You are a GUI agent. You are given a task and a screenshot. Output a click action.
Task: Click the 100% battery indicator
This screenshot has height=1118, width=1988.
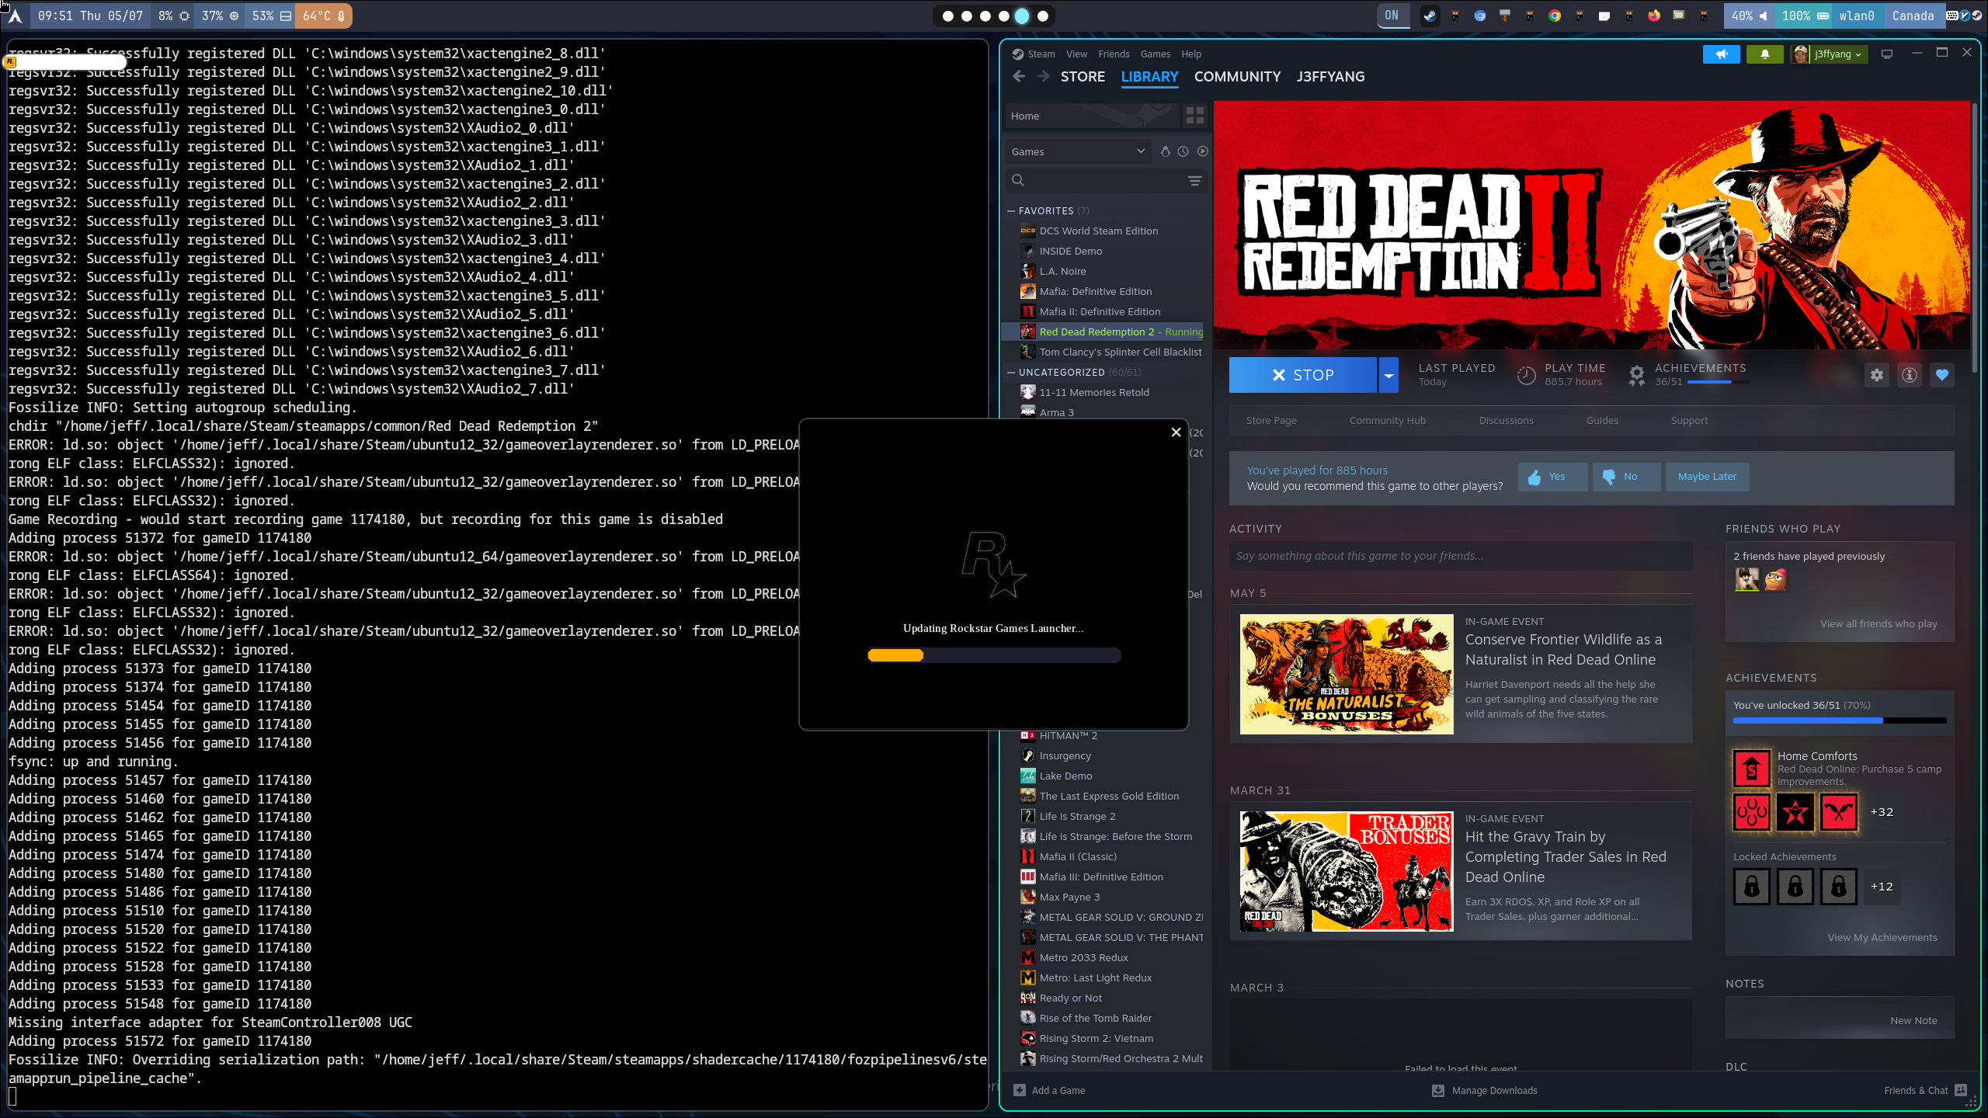1805,16
